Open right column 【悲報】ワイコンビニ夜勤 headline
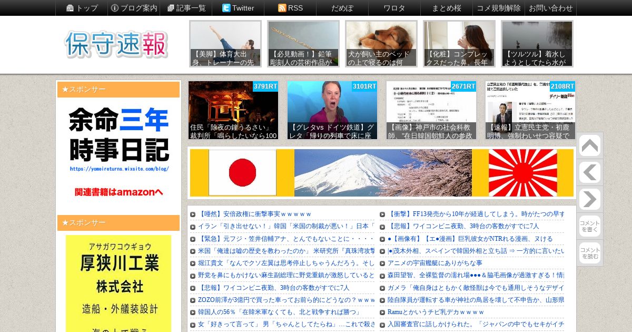Screen dimensions: 632x332 pyautogui.click(x=463, y=226)
